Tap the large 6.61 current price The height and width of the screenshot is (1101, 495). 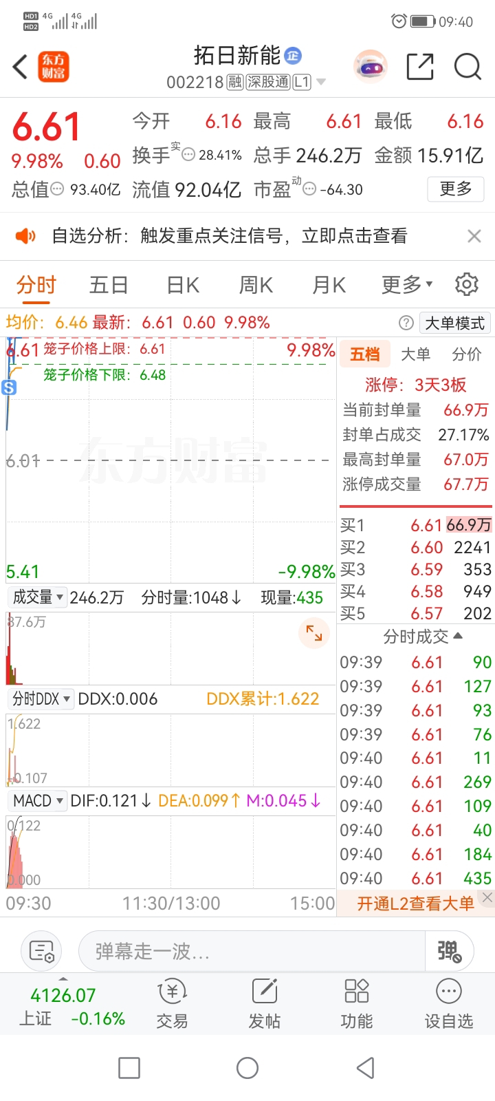[x=47, y=127]
